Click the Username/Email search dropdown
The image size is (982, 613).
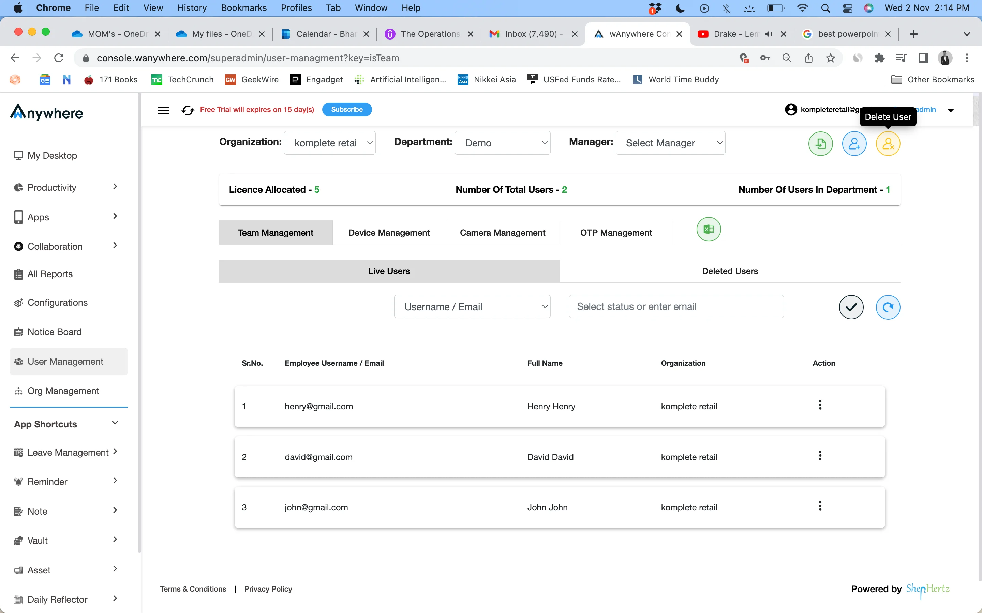click(472, 306)
